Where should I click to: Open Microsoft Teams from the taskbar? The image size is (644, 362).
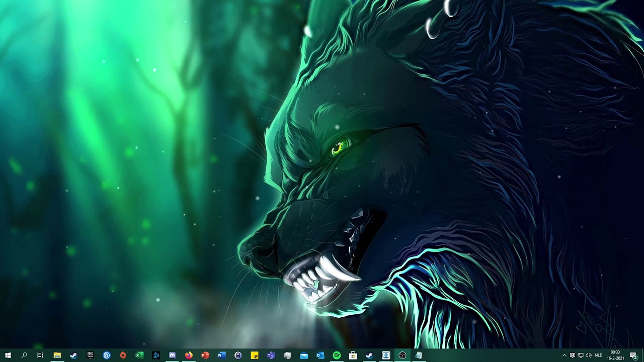pyautogui.click(x=271, y=355)
